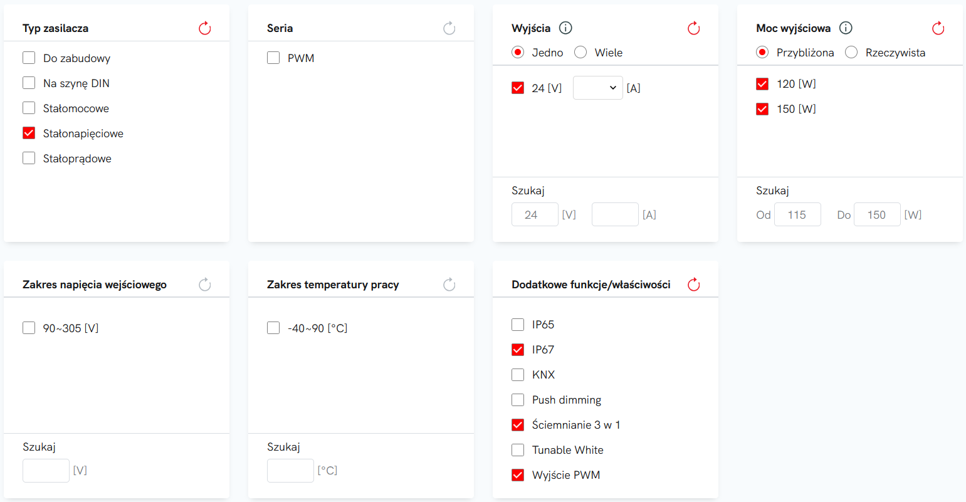
Task: Reset the Zakres napięcia wejściowego filter
Action: point(205,285)
